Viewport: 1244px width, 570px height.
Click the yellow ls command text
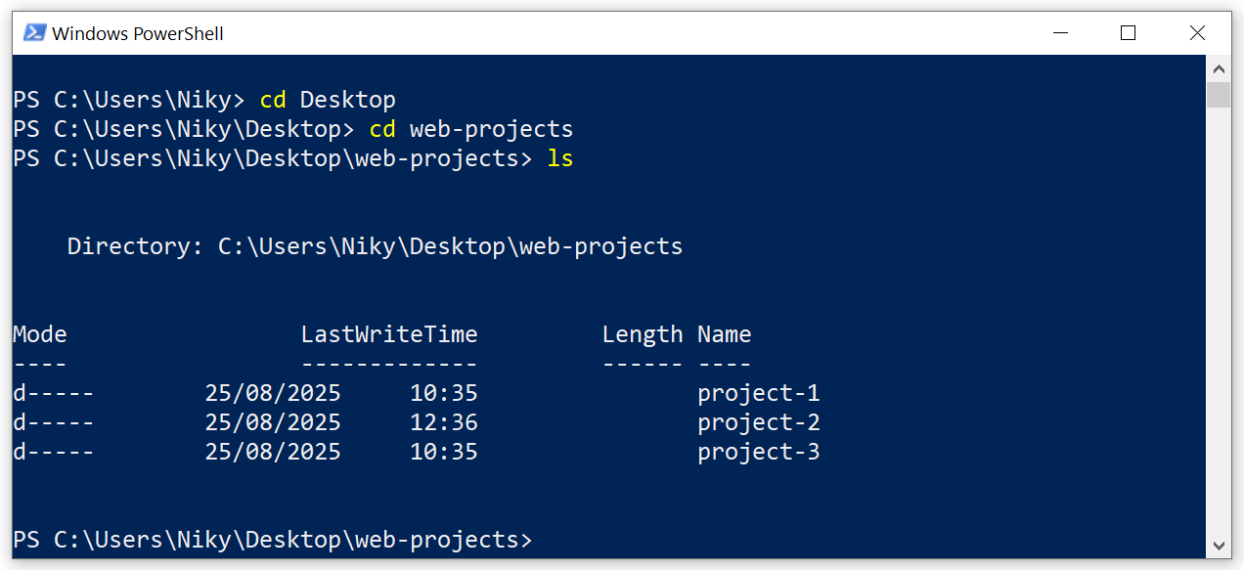[559, 157]
